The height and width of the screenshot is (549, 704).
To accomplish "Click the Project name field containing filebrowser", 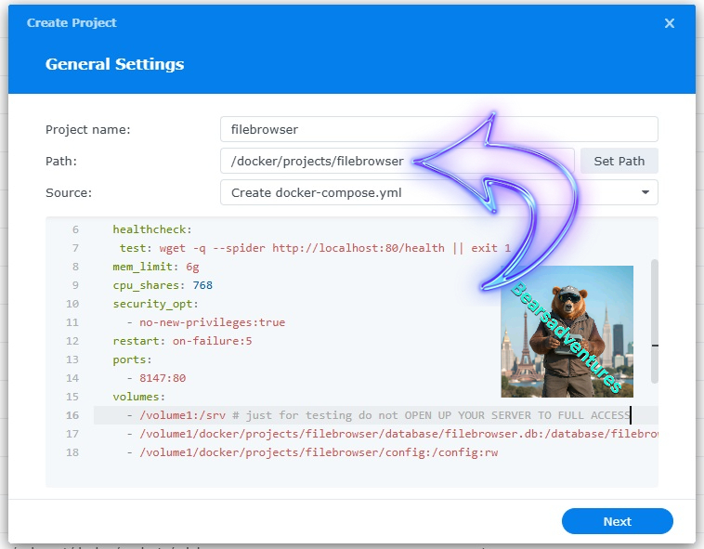I will (438, 129).
